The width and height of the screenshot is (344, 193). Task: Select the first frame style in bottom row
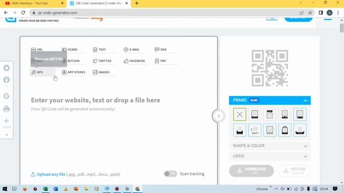tap(240, 130)
